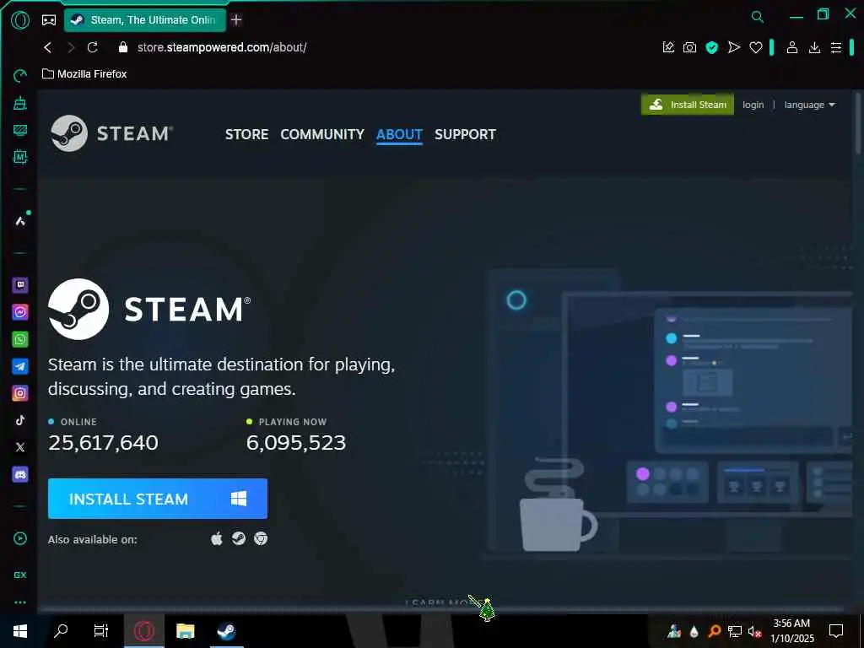Click the 6,095,523 playing now count
Screen dimensions: 864x648
296,442
